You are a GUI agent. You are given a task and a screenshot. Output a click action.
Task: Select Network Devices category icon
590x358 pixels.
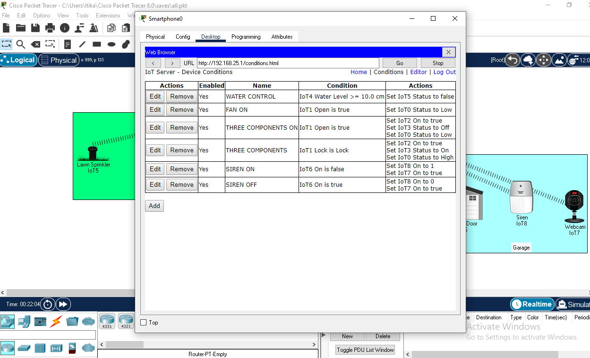tap(8, 322)
